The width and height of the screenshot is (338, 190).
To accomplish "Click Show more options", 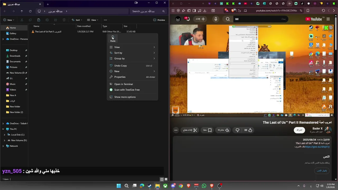I will coord(132,97).
